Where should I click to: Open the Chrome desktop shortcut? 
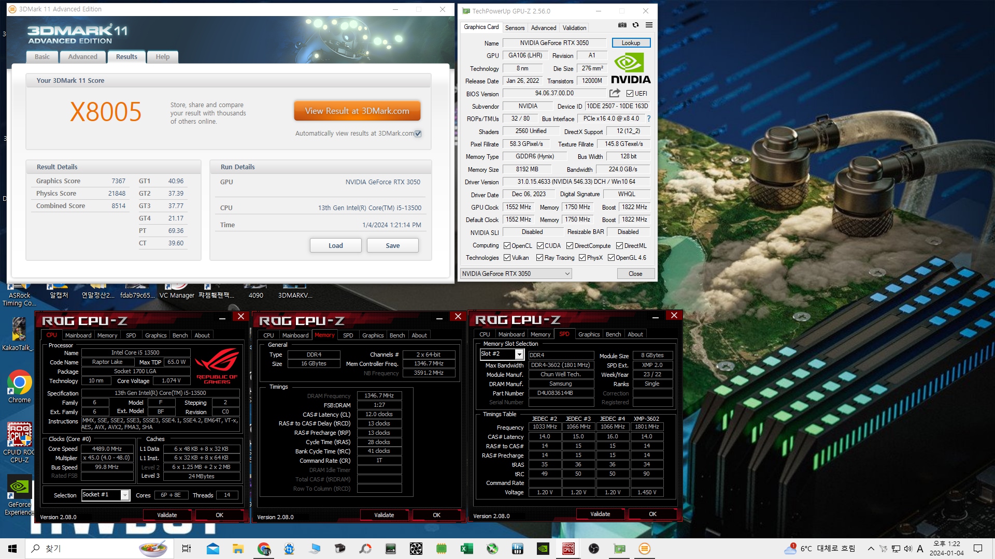(x=19, y=387)
